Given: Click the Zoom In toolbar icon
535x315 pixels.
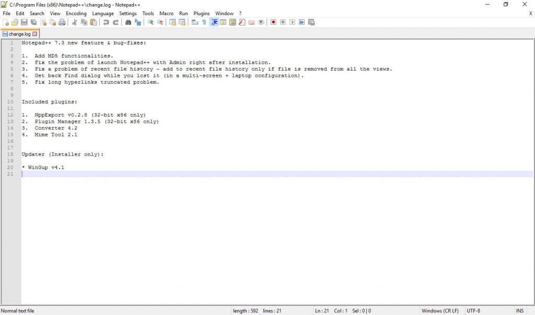Looking at the screenshot, I should (x=150, y=22).
